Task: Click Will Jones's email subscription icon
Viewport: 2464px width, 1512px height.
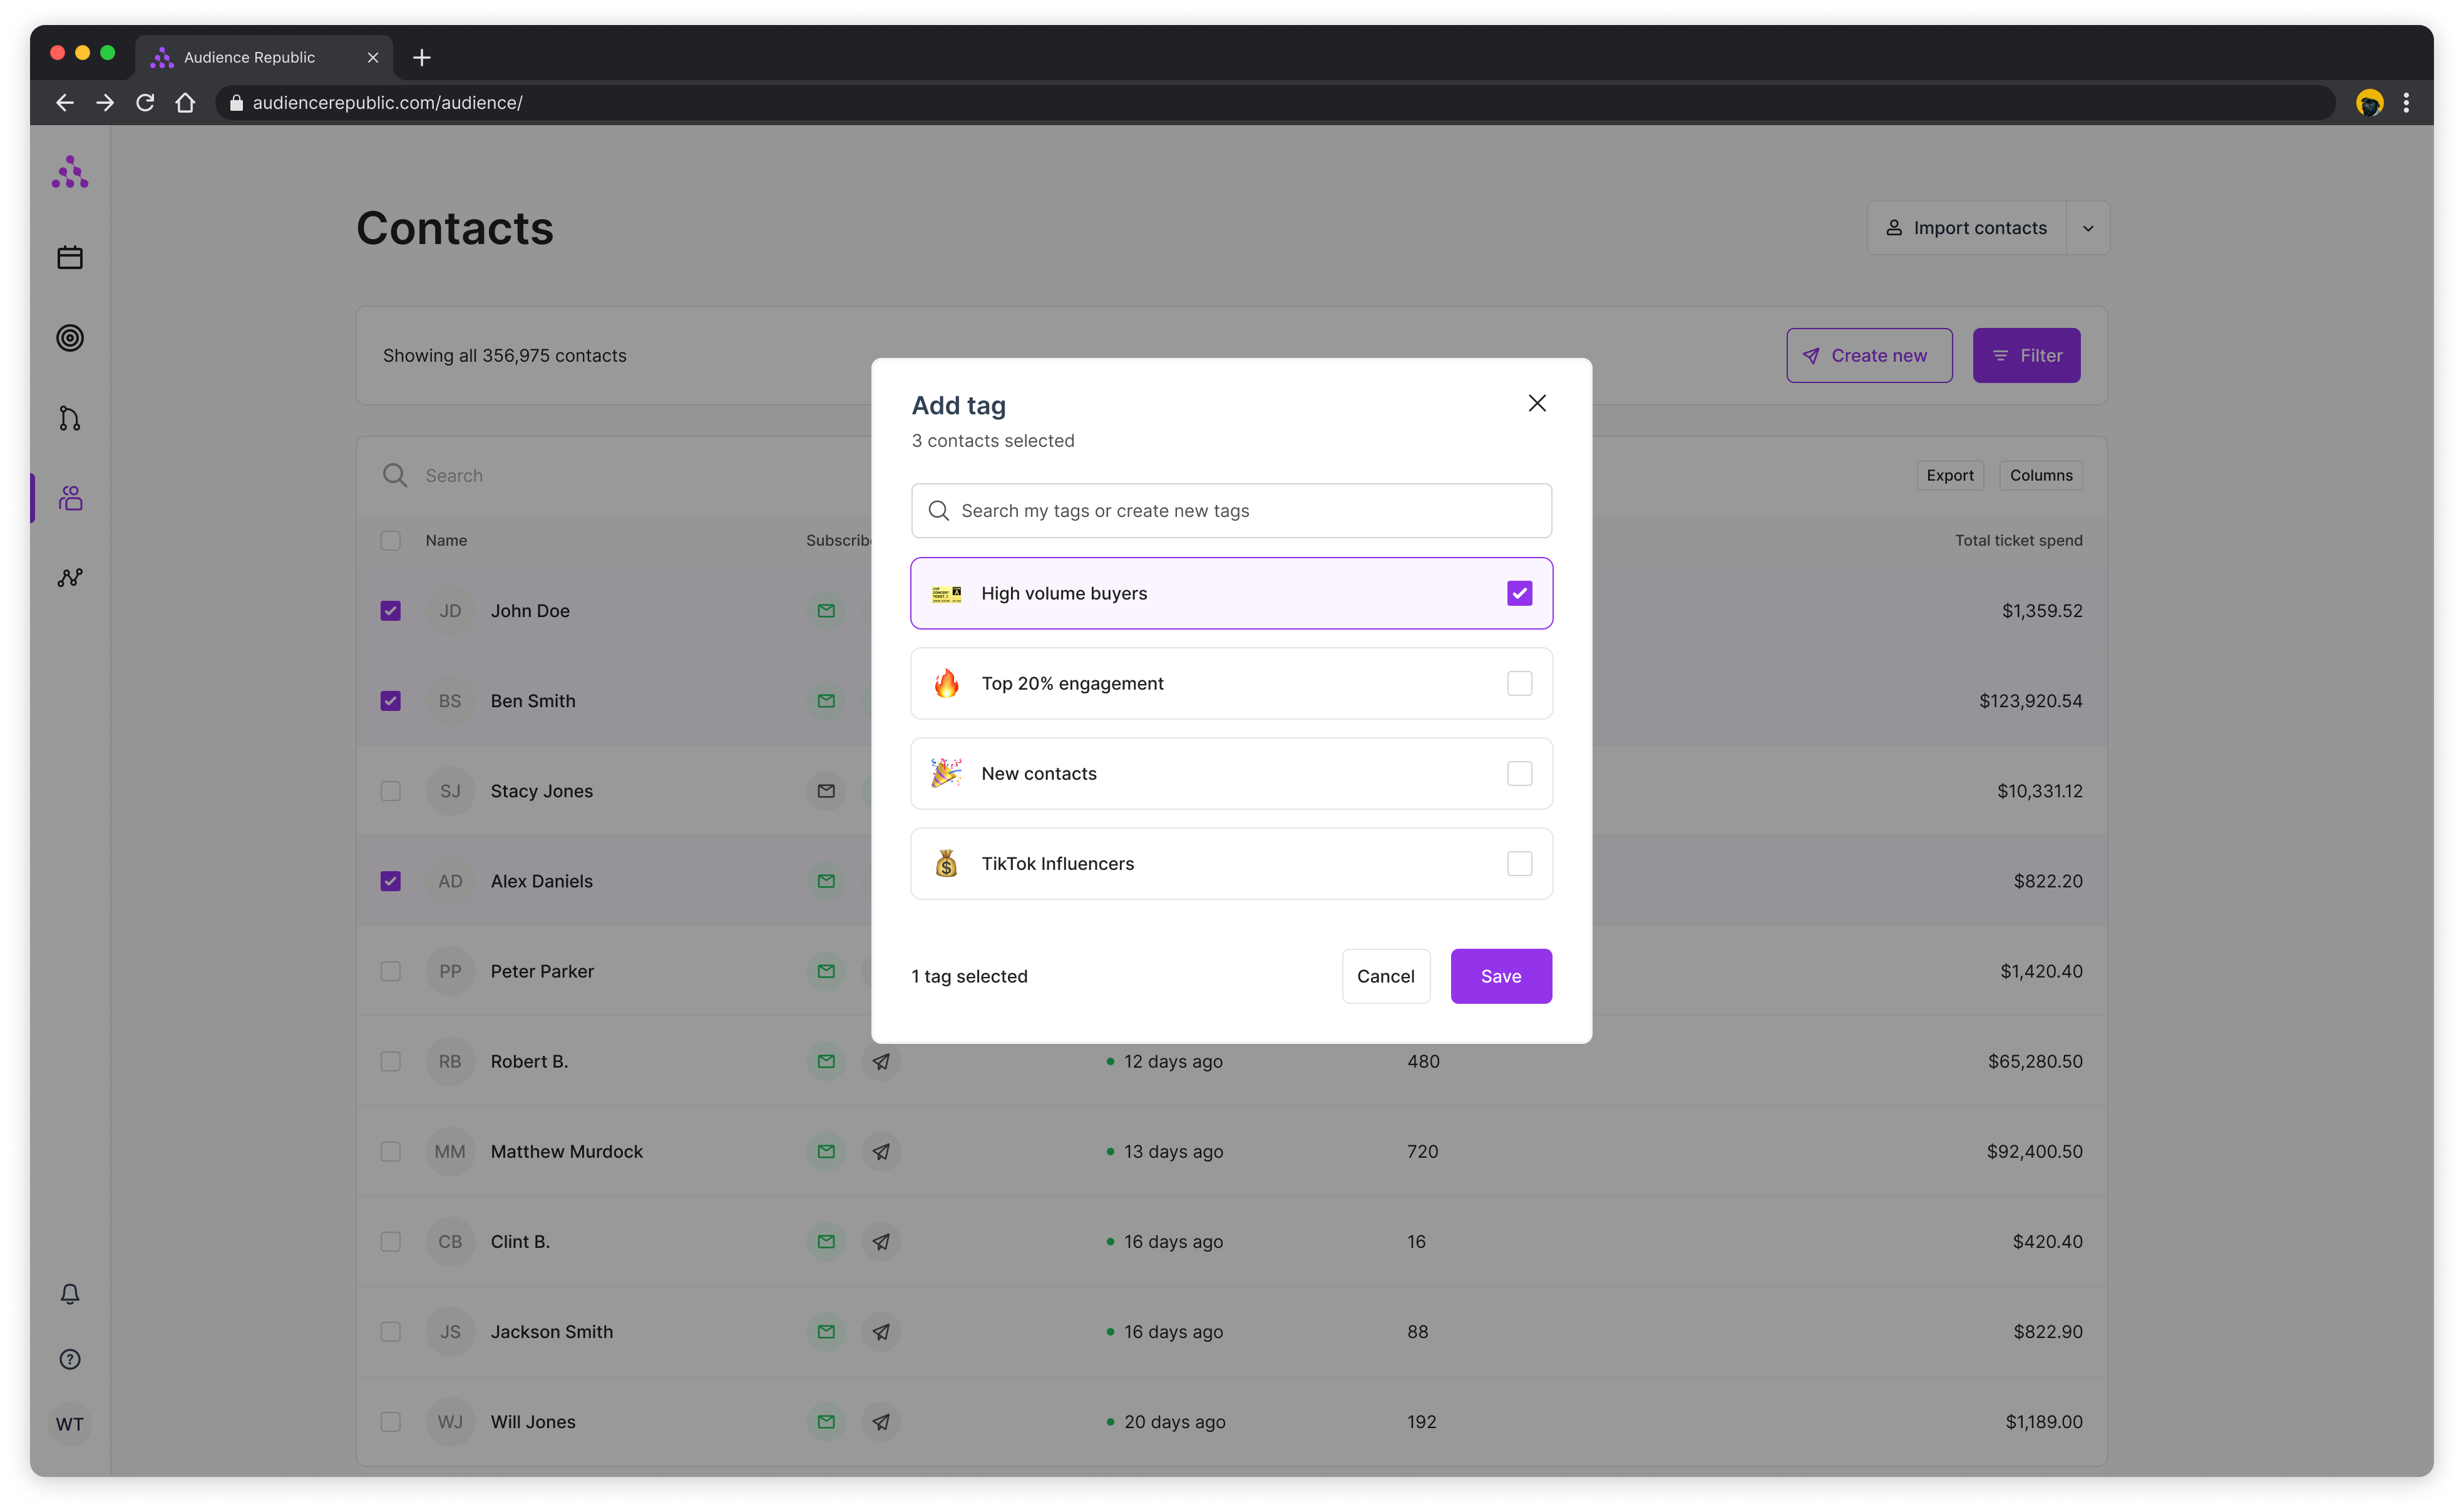Action: 826,1421
